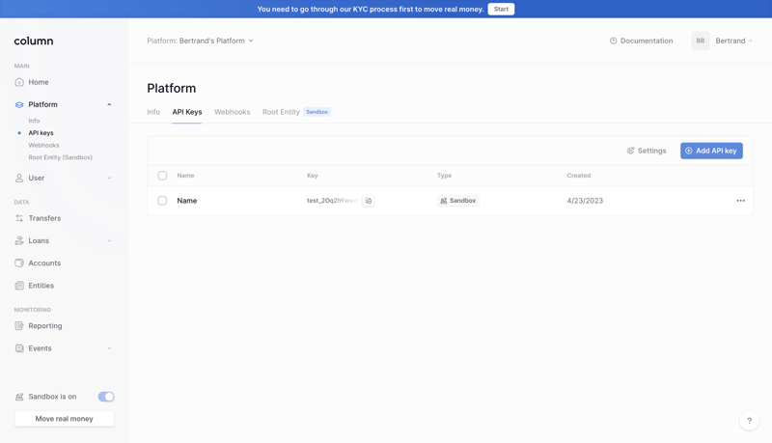Open the Root Entity tab

(281, 112)
